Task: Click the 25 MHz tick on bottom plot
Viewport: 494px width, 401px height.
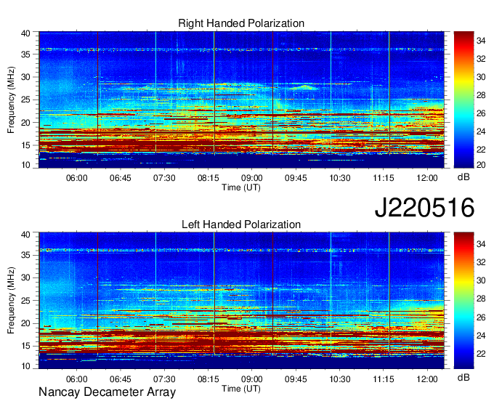Action: pos(26,301)
